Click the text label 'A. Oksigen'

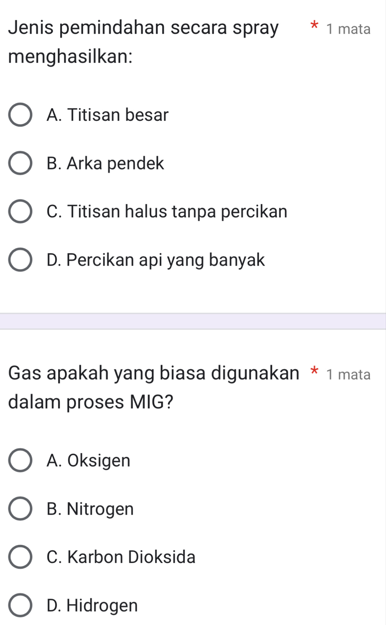(x=89, y=460)
